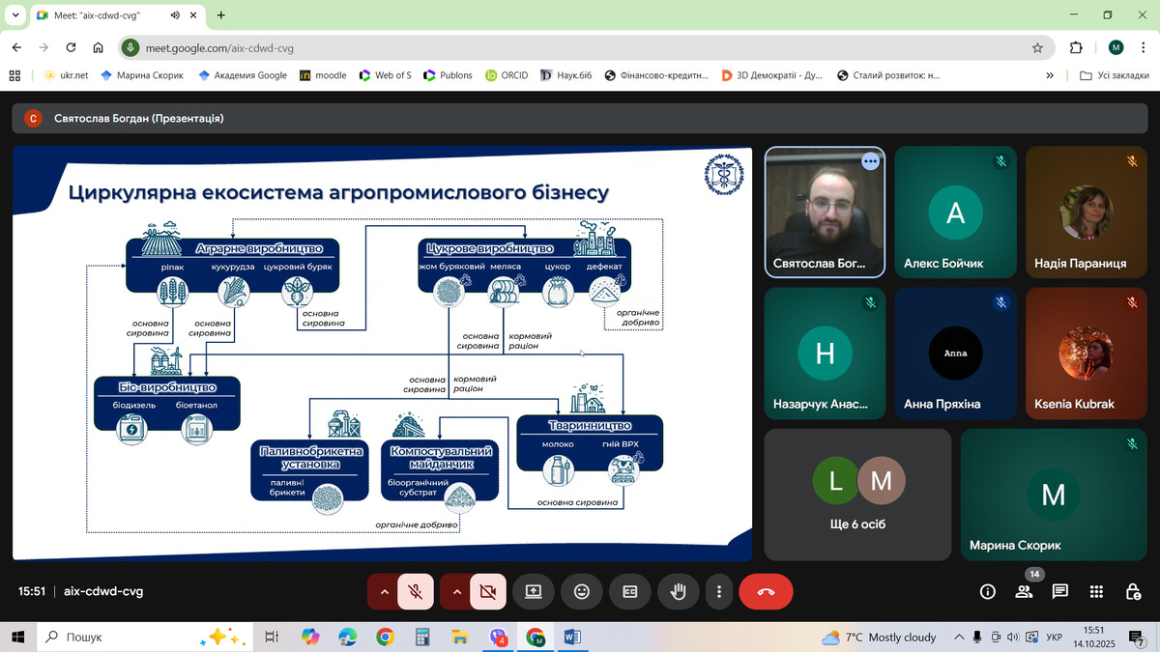Image resolution: width=1160 pixels, height=652 pixels.
Task: Turn on the camera button
Action: click(x=488, y=591)
